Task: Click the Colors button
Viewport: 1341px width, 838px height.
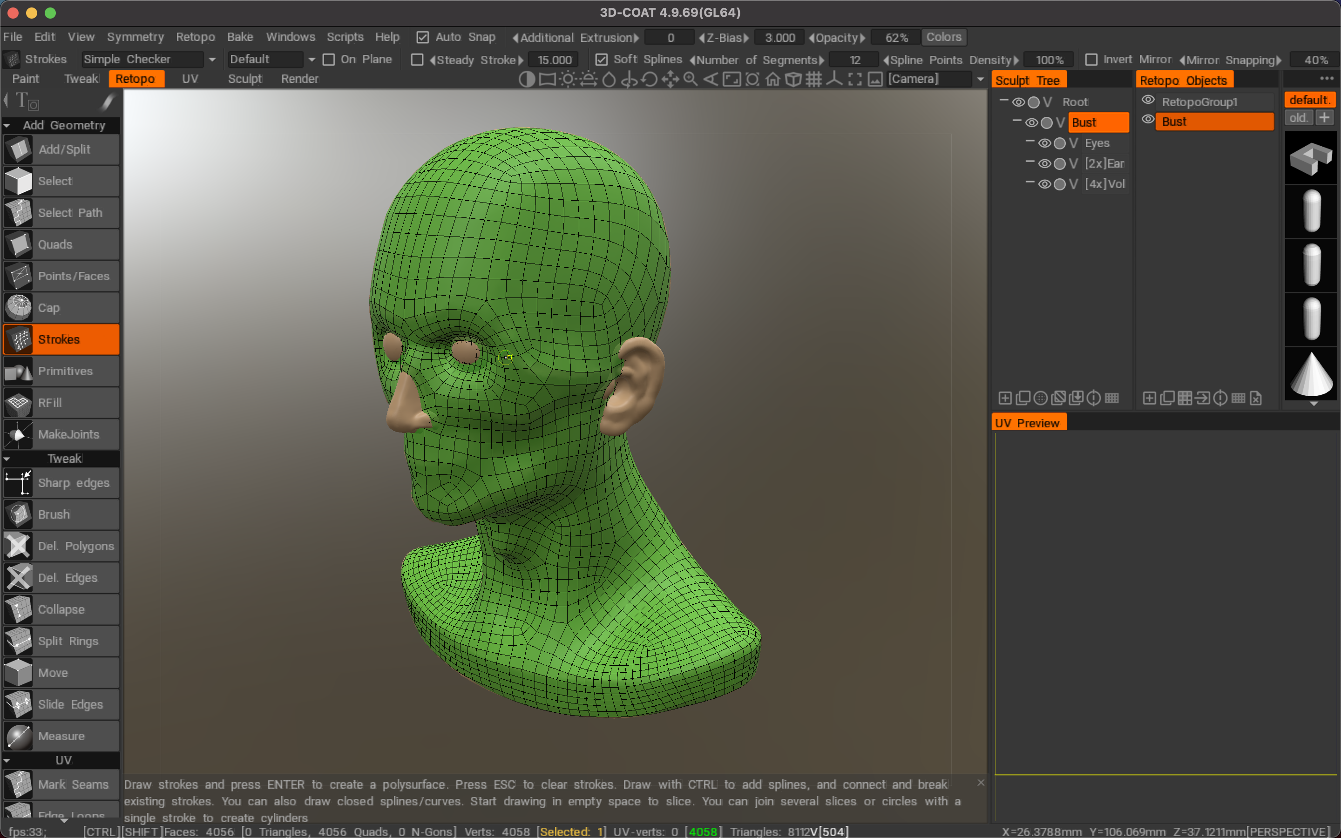Action: 944,37
